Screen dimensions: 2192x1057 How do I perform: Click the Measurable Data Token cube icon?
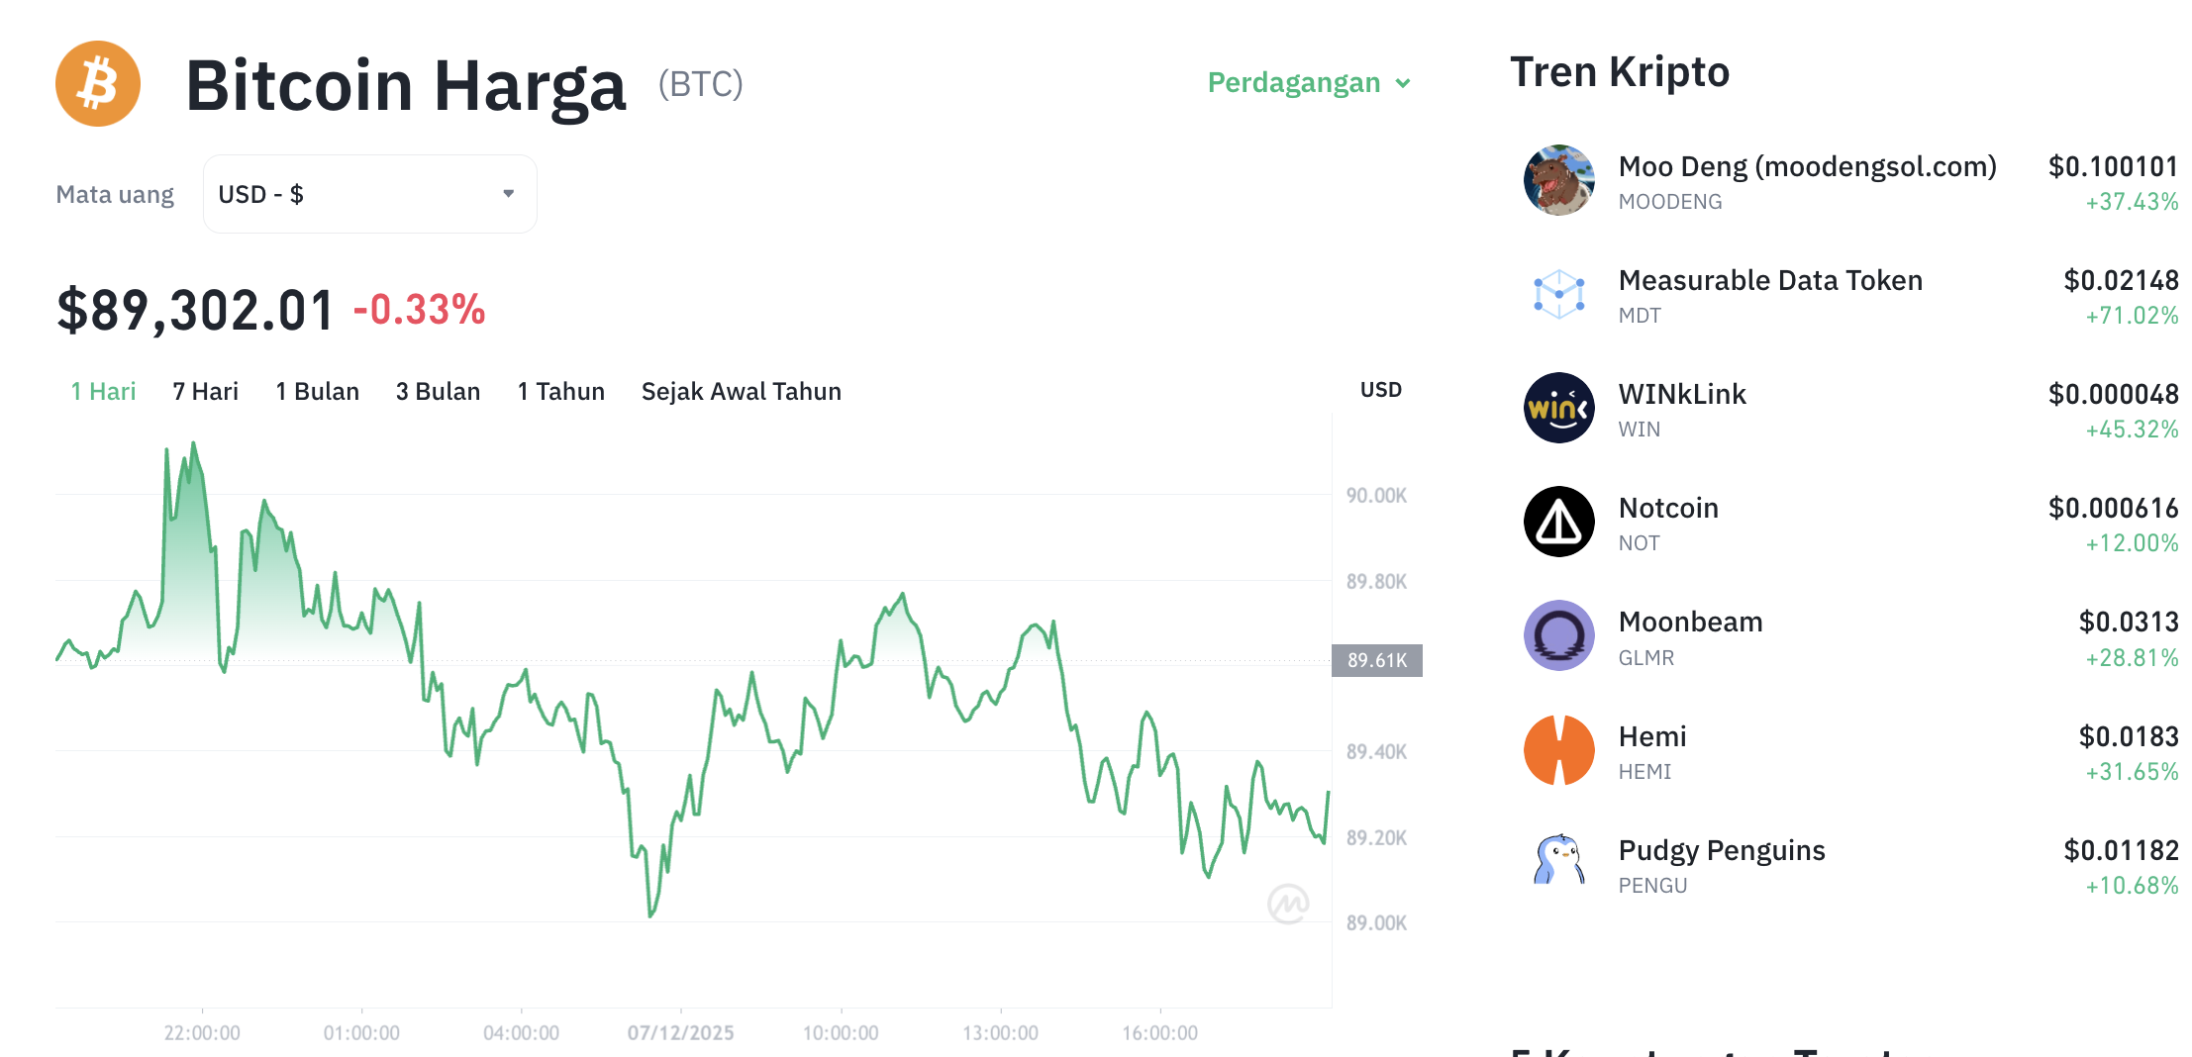tap(1557, 294)
